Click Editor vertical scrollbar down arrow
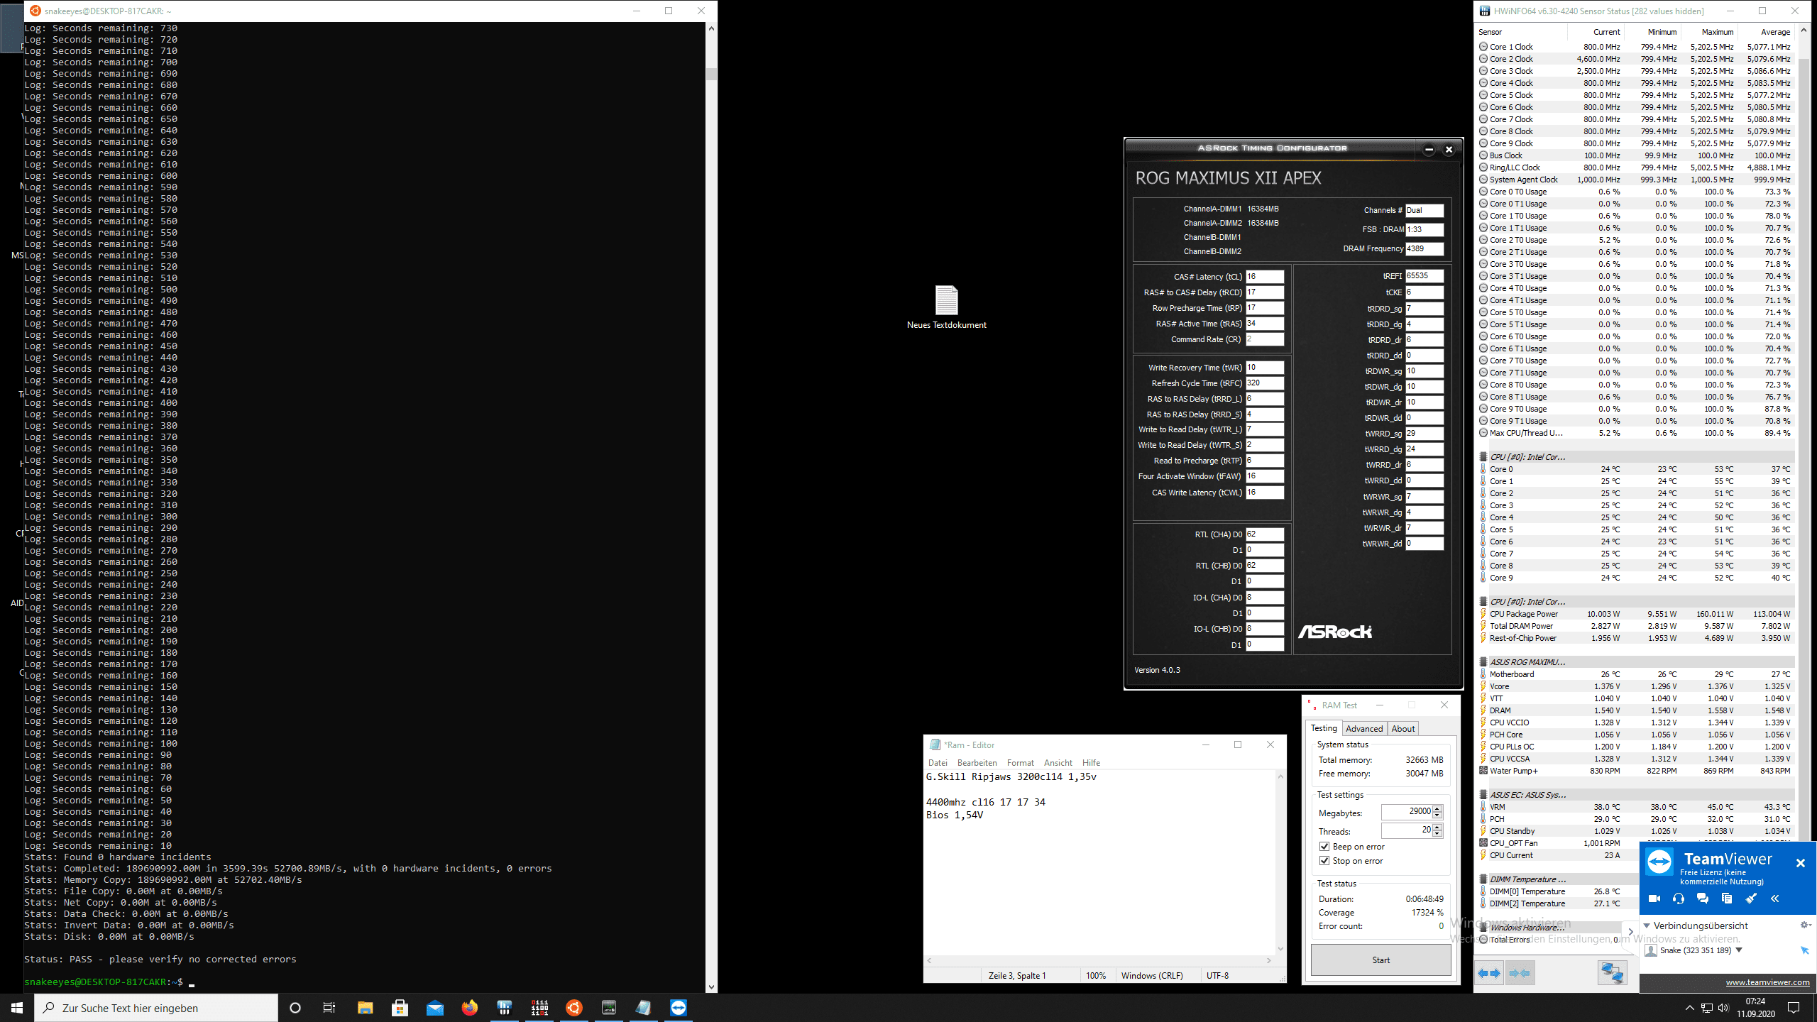The image size is (1817, 1022). [1280, 949]
